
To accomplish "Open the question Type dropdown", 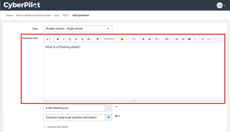I will click(x=78, y=29).
